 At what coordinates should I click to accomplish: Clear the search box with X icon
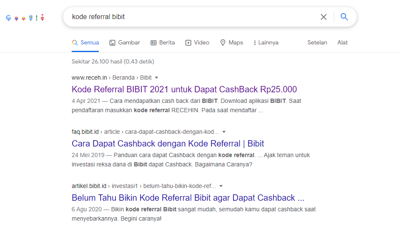click(x=324, y=17)
